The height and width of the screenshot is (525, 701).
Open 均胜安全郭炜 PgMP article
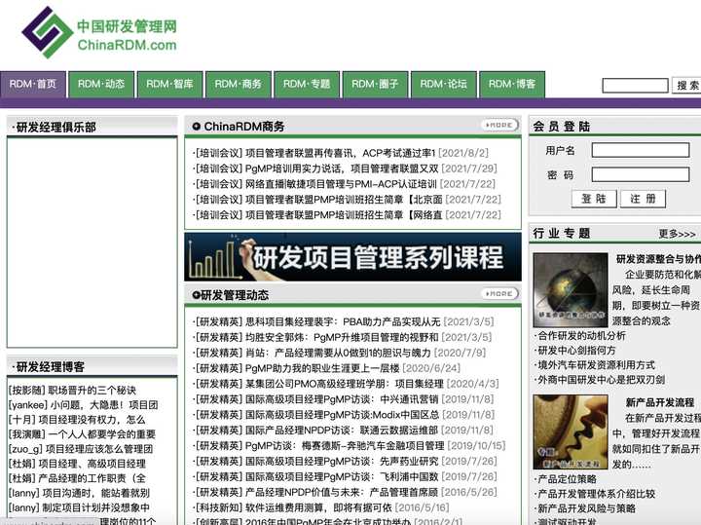[x=342, y=337]
